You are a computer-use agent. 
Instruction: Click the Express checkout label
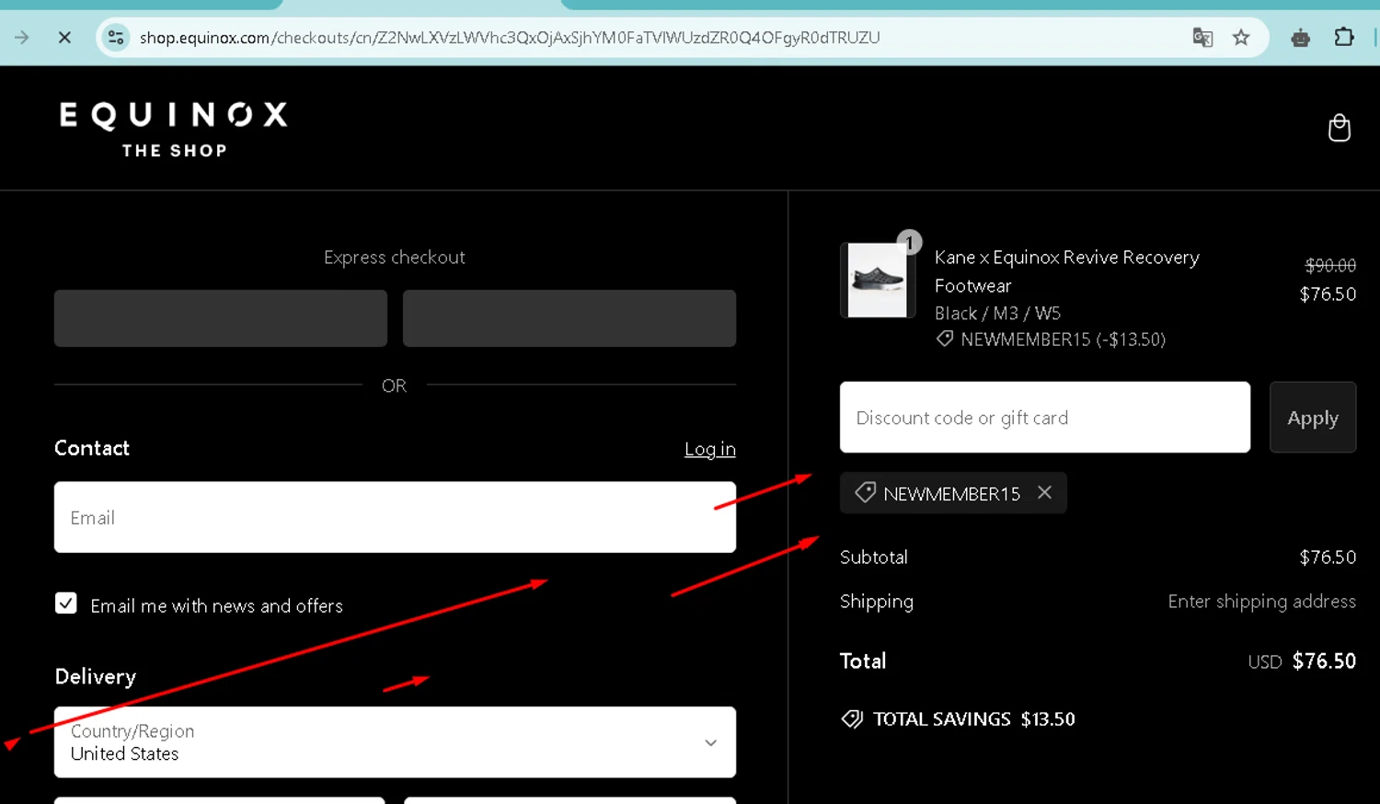point(395,258)
